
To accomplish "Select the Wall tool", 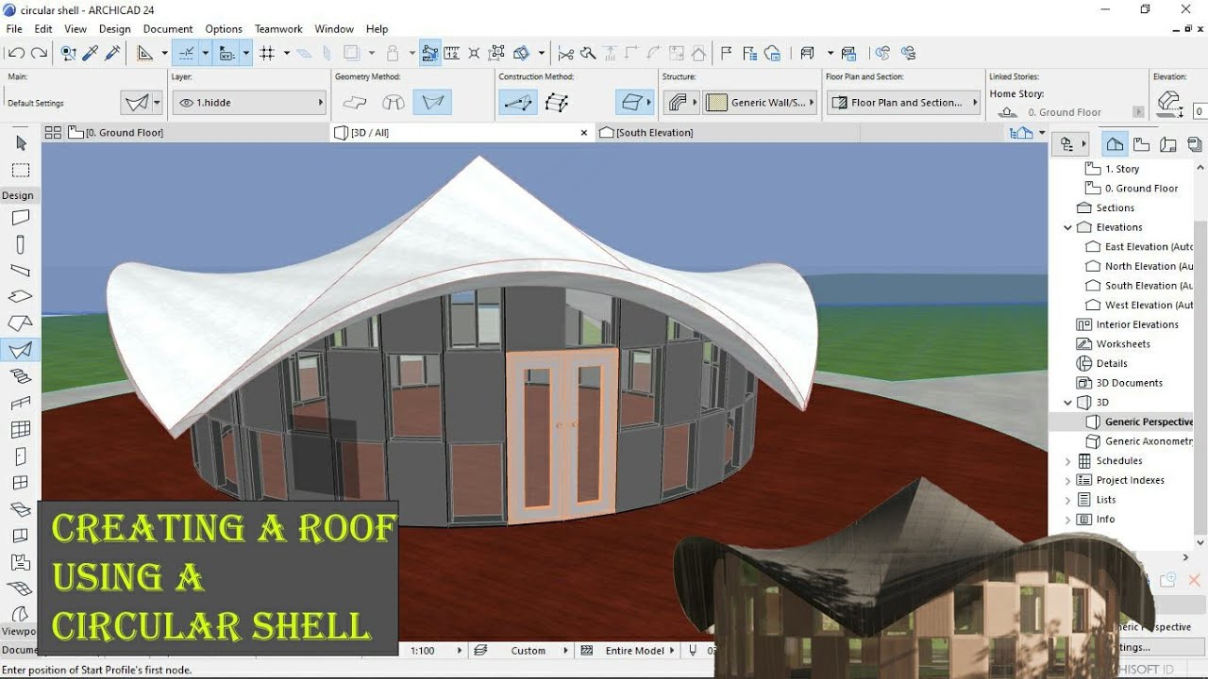I will pos(21,218).
